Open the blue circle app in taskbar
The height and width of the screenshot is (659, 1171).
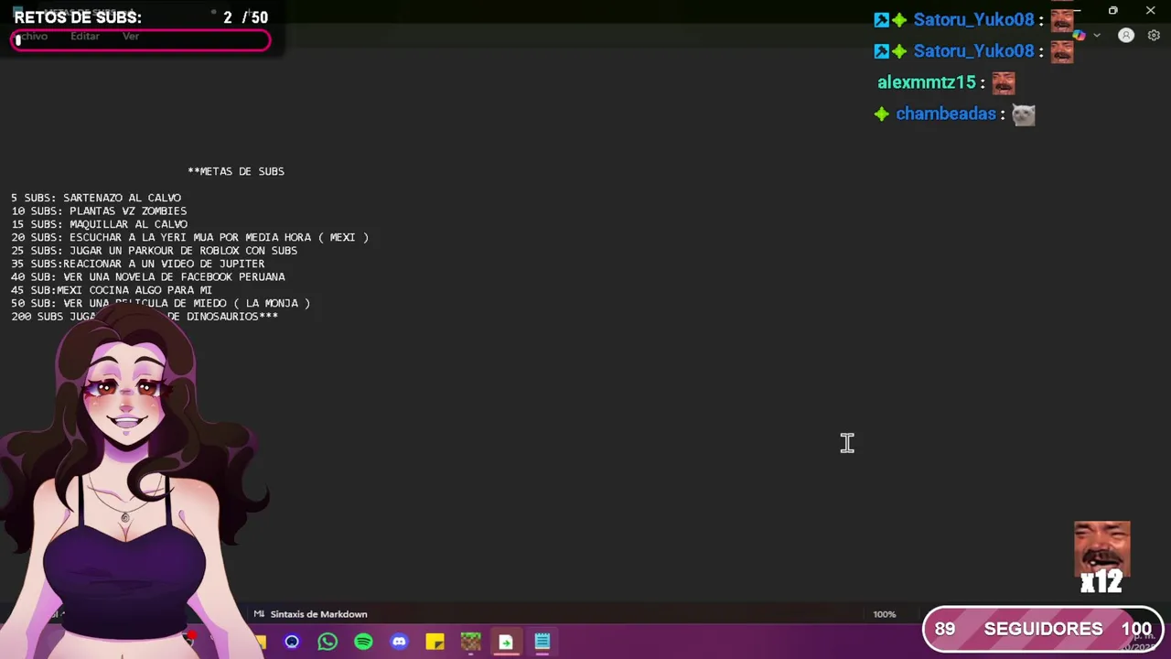[292, 642]
